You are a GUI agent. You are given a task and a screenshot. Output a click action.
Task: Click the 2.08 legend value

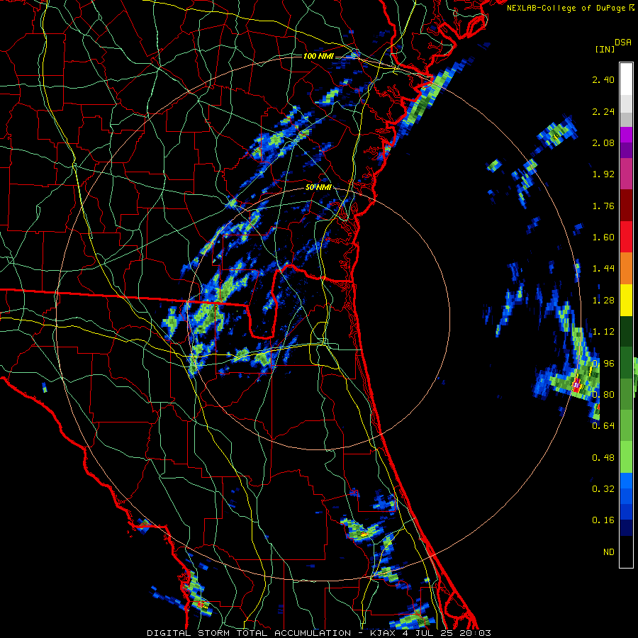[x=603, y=142]
